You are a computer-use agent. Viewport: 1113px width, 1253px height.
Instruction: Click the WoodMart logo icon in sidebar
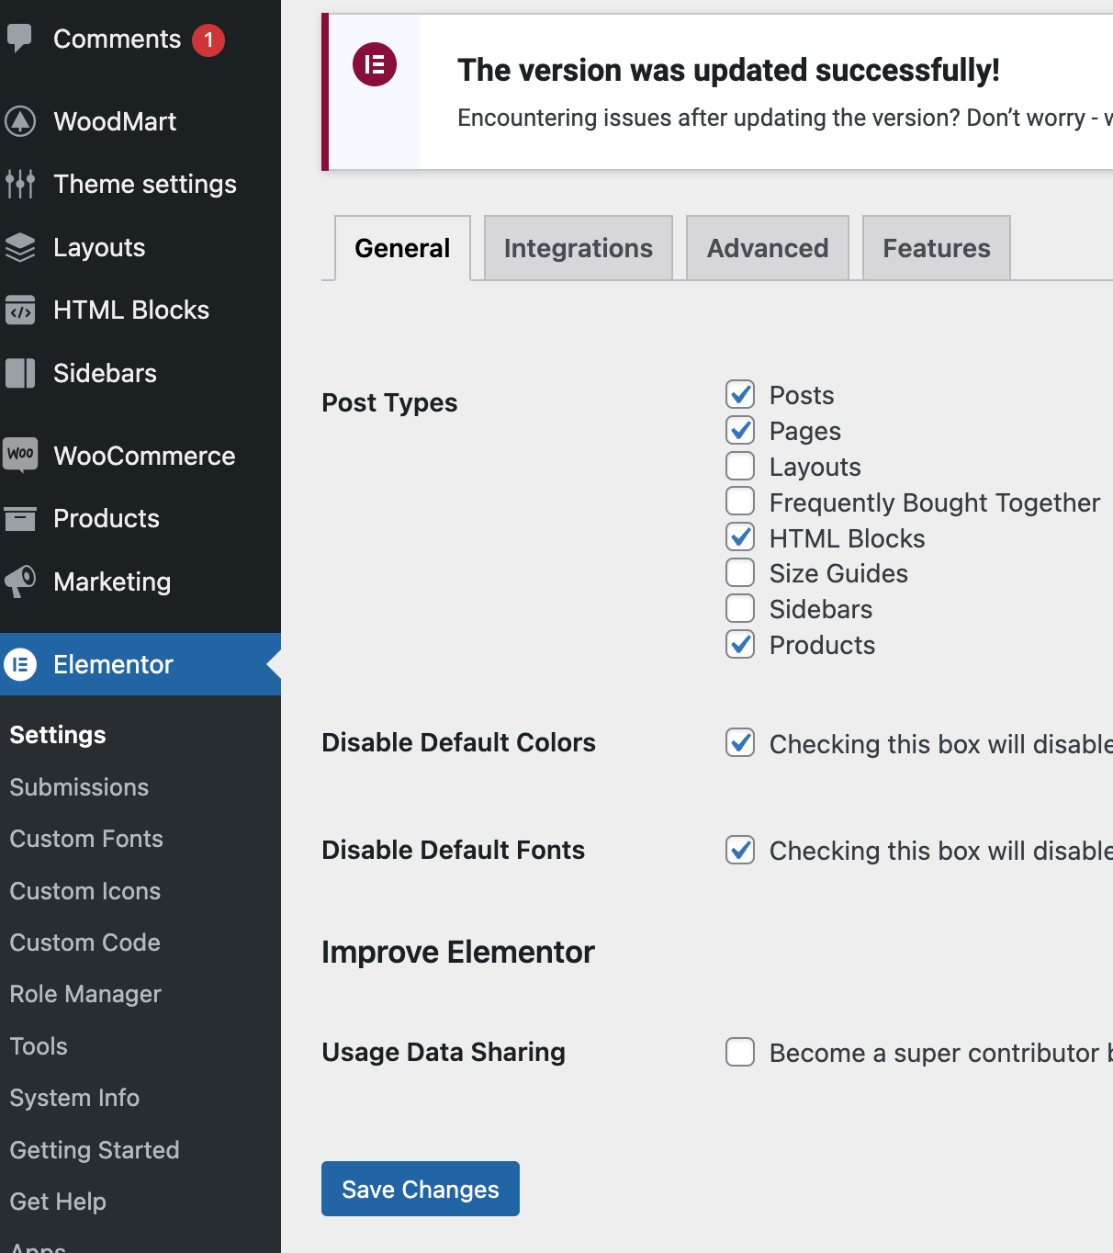coord(20,121)
